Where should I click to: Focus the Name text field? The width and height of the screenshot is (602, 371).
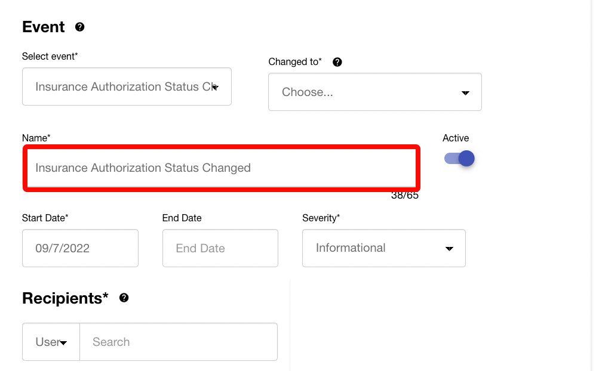(x=221, y=168)
